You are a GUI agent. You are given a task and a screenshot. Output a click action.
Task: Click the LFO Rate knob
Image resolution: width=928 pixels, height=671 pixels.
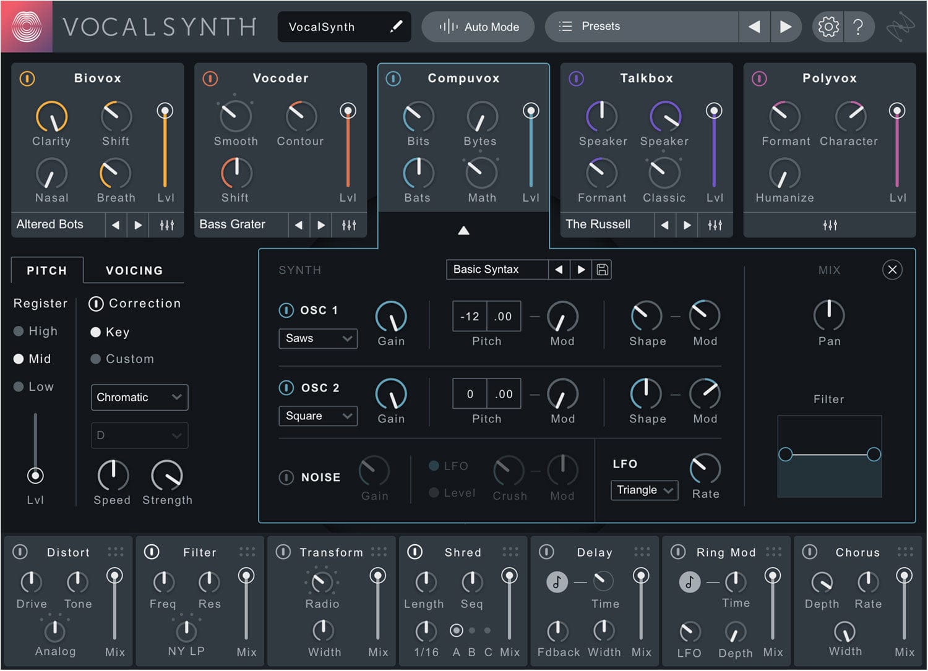(705, 469)
